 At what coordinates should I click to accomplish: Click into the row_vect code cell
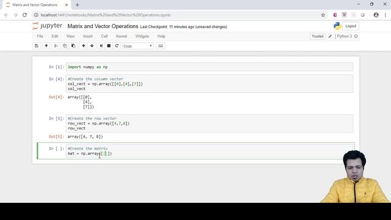coord(210,123)
